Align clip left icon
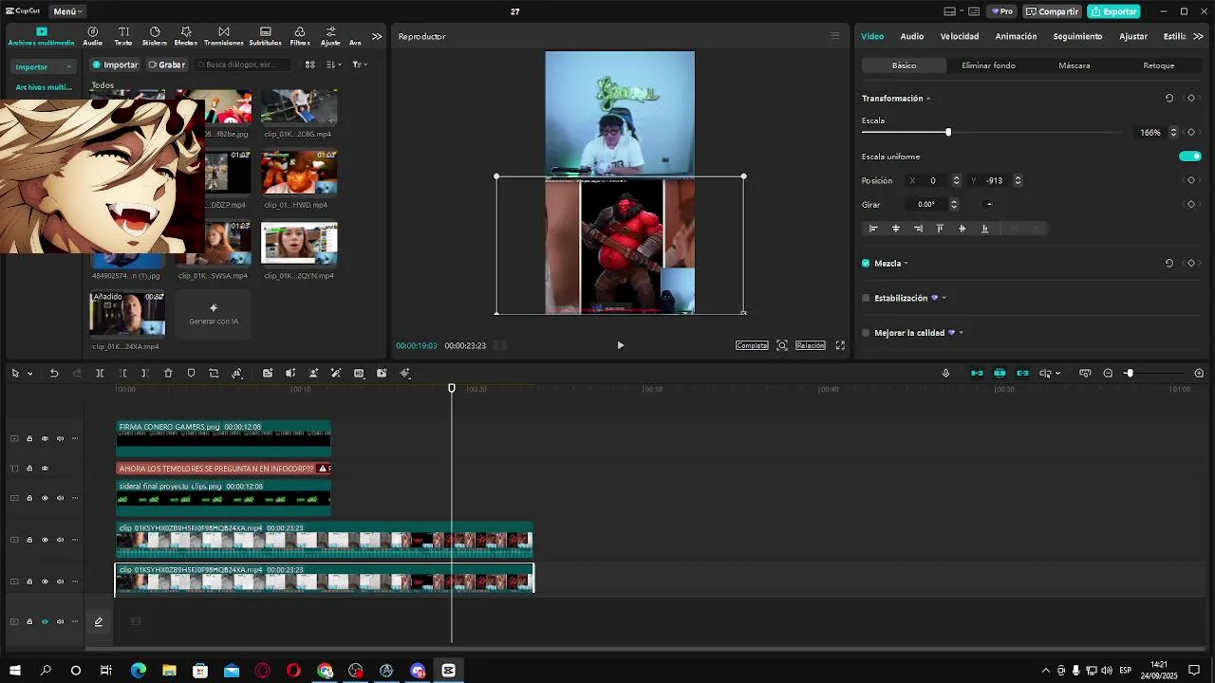 click(873, 229)
